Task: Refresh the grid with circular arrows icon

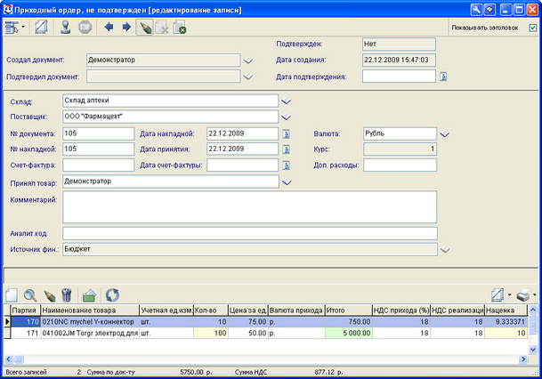Action: coord(112,295)
